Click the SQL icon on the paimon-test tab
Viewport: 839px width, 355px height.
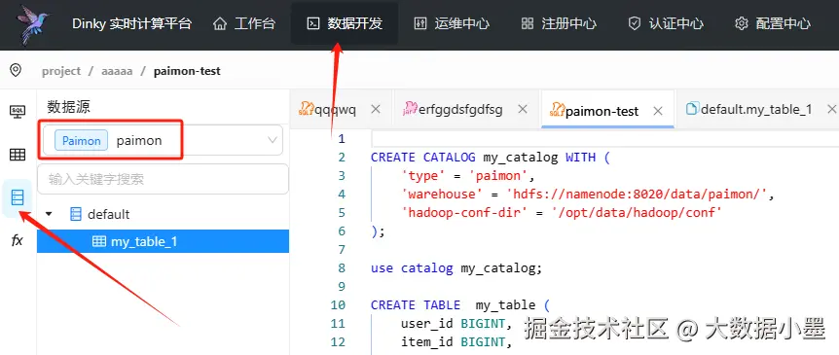(558, 110)
